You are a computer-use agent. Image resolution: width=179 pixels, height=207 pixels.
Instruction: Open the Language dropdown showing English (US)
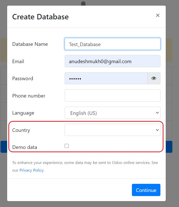pyautogui.click(x=113, y=113)
